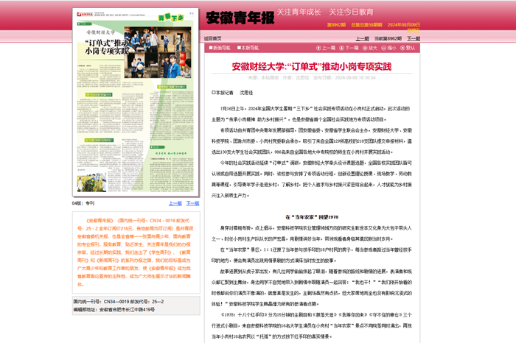Click 下一版 next page link under thumbnail
Viewport: 516px width, 343px height.
pos(192,203)
